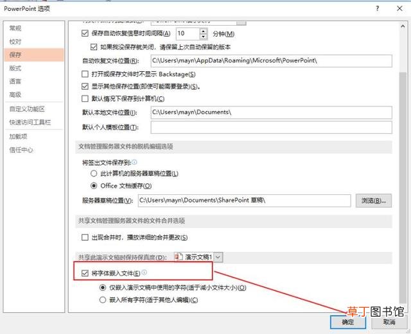Image resolution: width=411 pixels, height=334 pixels.
Task: Click the 演示文稿1 PowerPoint file icon
Action: pos(179,257)
